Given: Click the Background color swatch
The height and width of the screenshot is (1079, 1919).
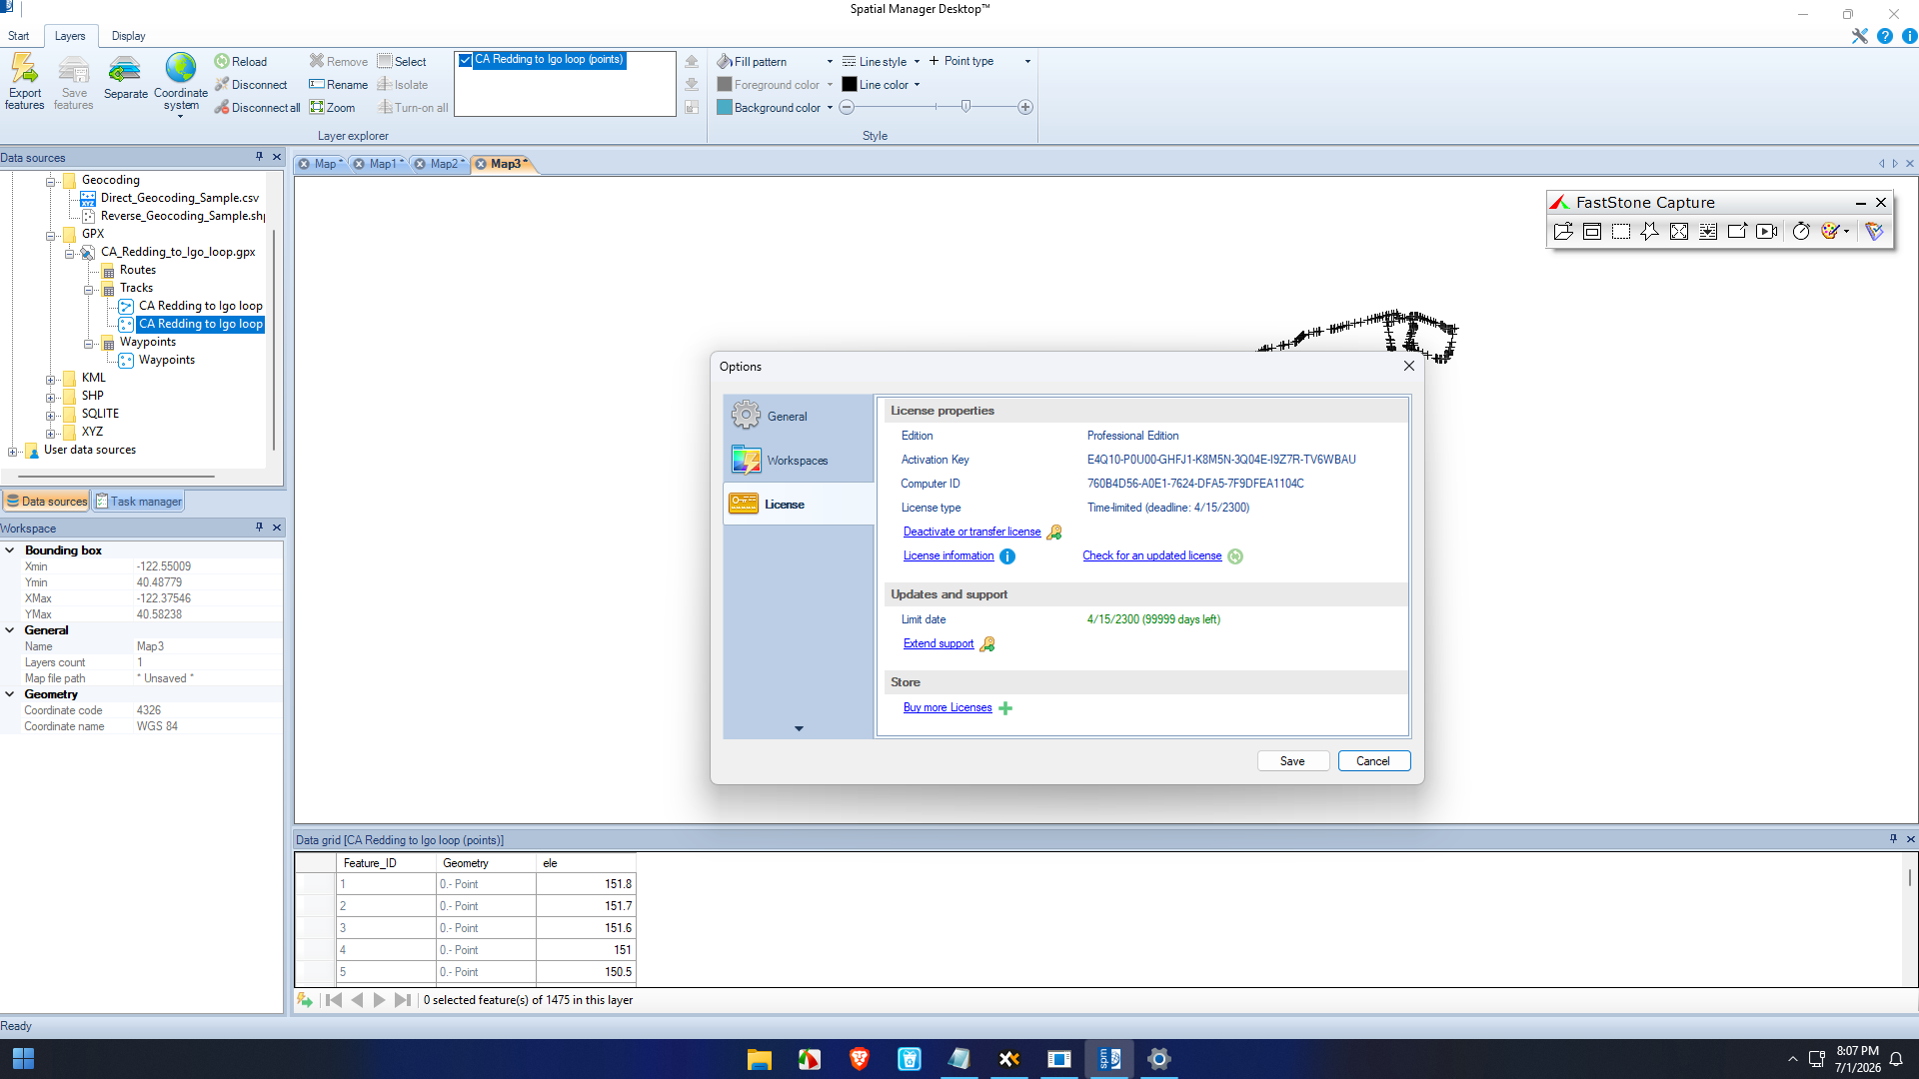Looking at the screenshot, I should tap(725, 108).
